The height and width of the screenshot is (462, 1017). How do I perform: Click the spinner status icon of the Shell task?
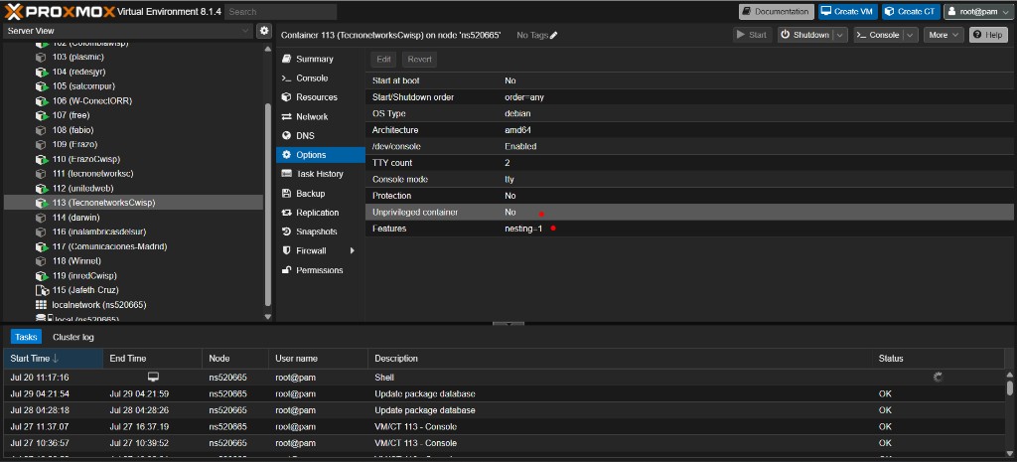pyautogui.click(x=938, y=377)
